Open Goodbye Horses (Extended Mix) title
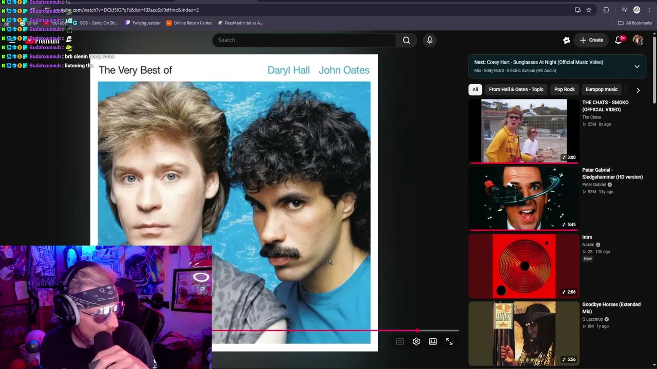This screenshot has width=657, height=369. (611, 308)
